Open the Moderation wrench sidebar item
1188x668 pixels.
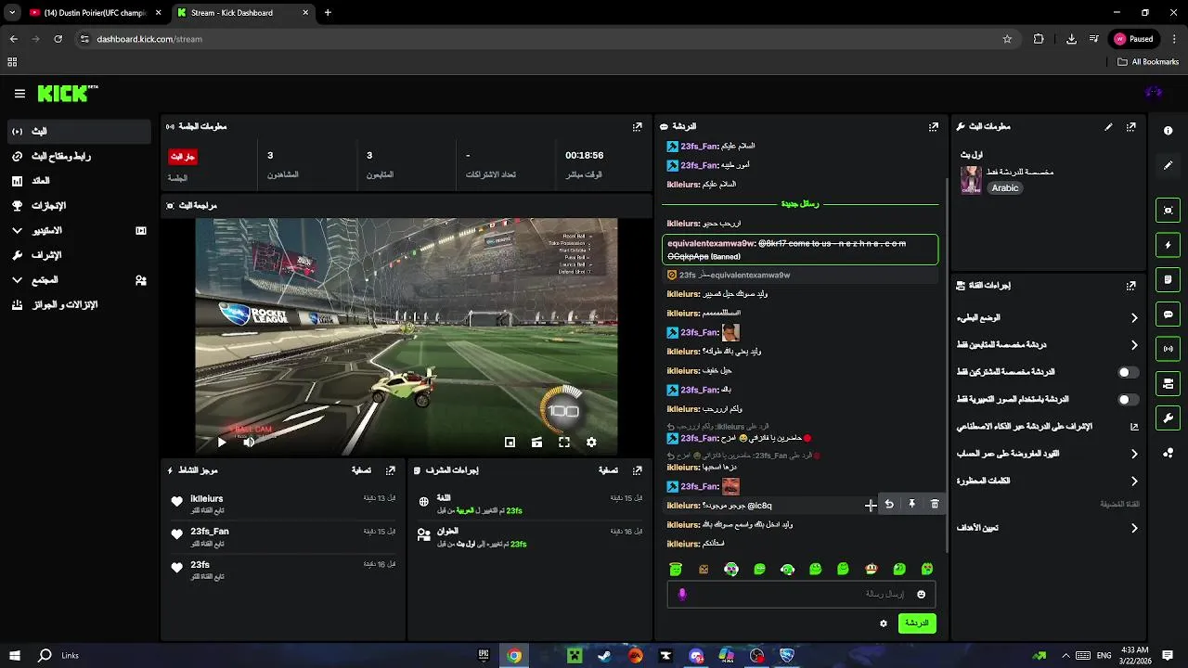click(x=79, y=255)
